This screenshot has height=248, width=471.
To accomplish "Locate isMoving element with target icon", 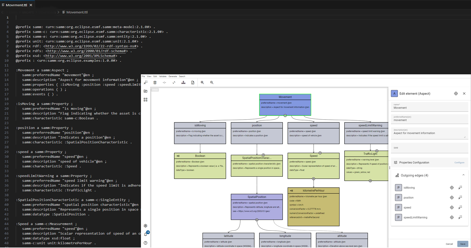I will coord(452,188).
